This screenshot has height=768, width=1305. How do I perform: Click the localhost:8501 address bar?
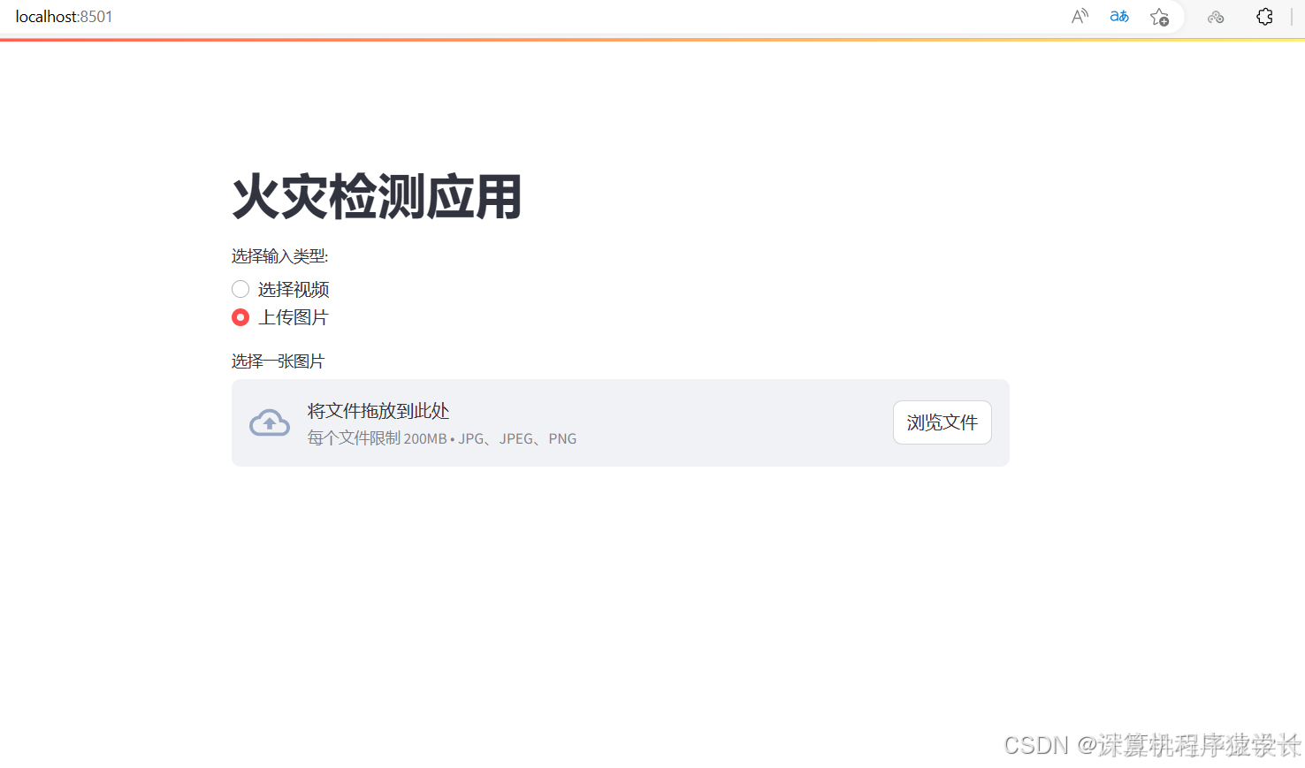click(62, 16)
